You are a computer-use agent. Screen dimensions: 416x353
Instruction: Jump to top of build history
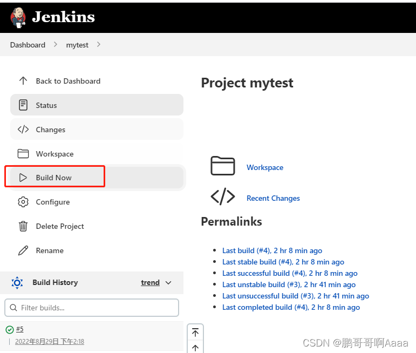point(195,332)
